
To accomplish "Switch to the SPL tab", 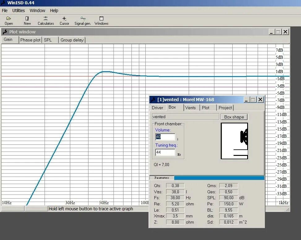I will pyautogui.click(x=50, y=40).
